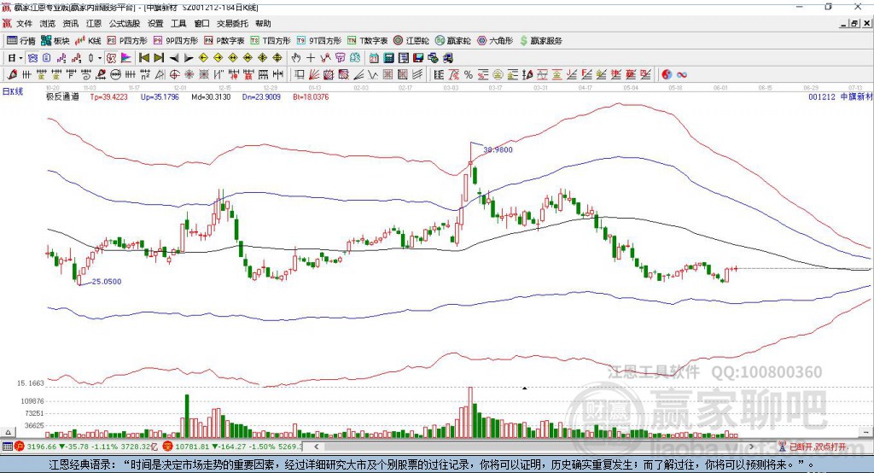Viewport: 874px width, 473px height.
Task: Click the percent sign tool icon
Action: click(x=469, y=74)
